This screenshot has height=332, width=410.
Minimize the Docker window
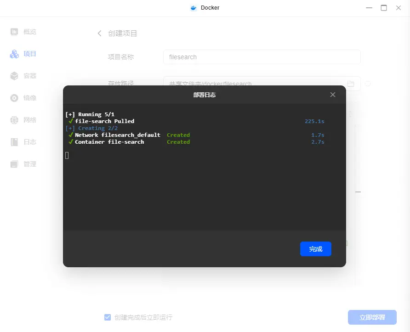(369, 8)
